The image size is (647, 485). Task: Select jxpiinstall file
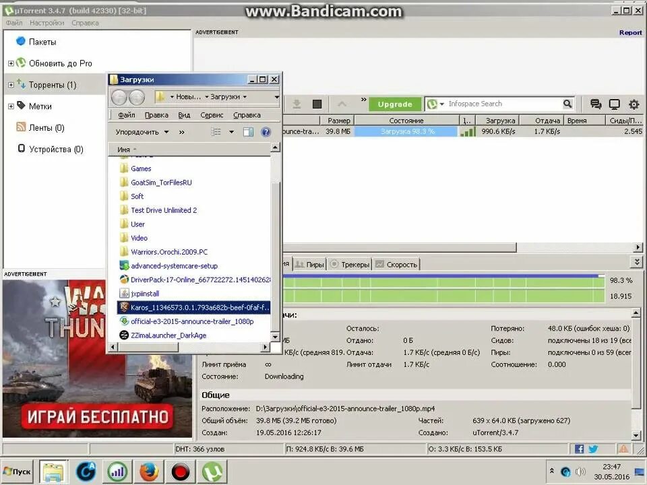[144, 294]
